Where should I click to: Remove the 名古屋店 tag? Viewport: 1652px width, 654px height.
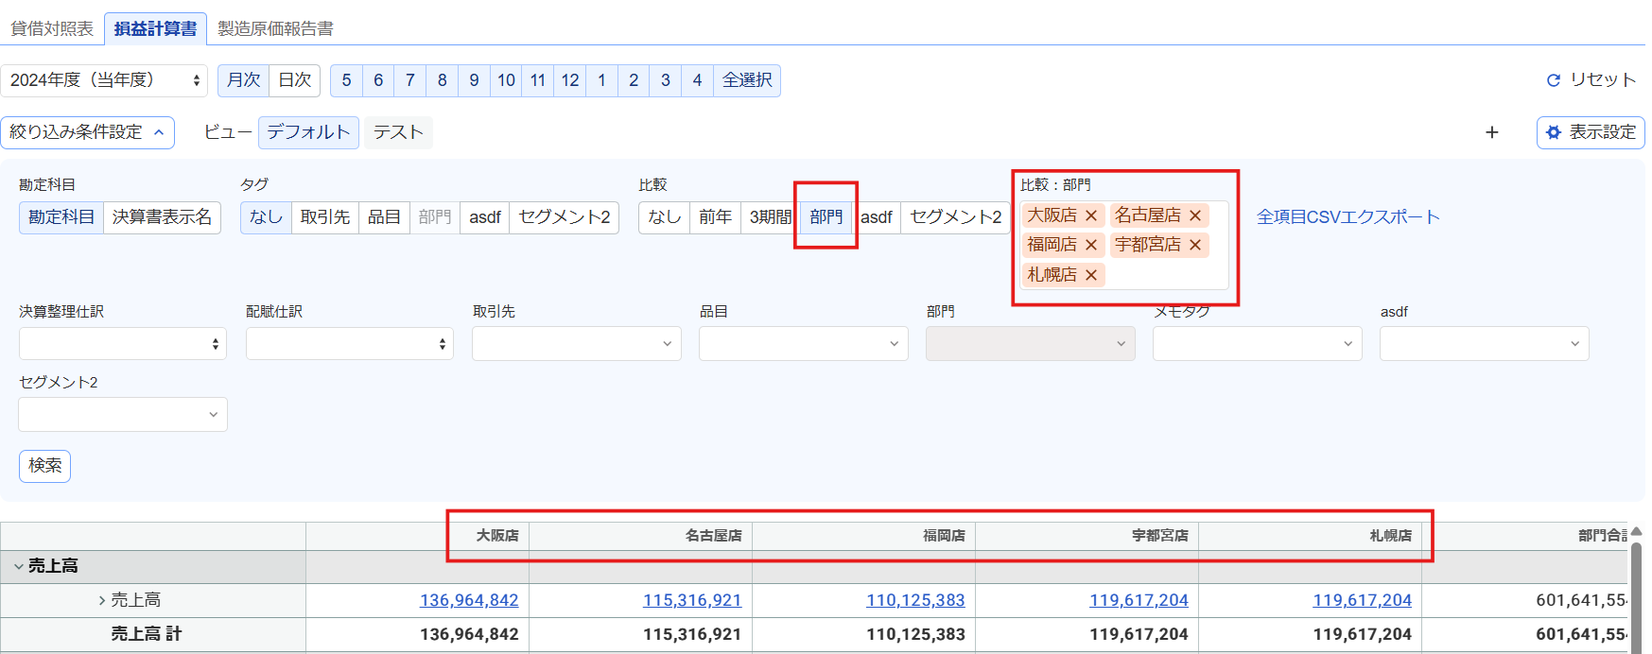(1195, 215)
